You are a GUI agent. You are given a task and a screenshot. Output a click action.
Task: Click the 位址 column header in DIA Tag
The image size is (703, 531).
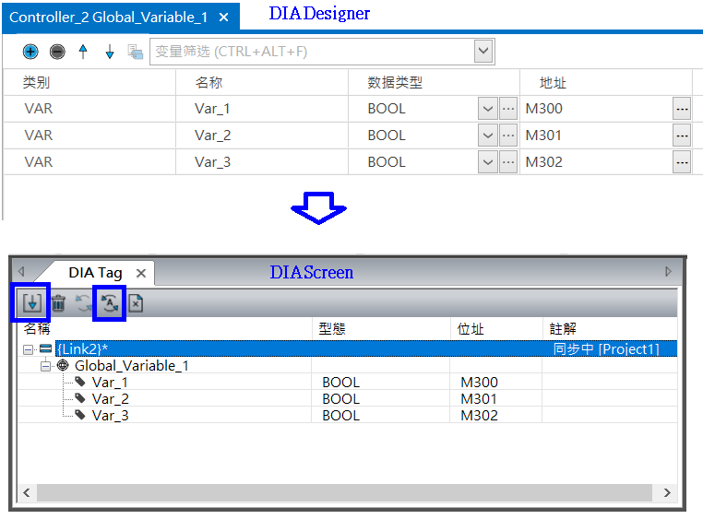tap(496, 329)
